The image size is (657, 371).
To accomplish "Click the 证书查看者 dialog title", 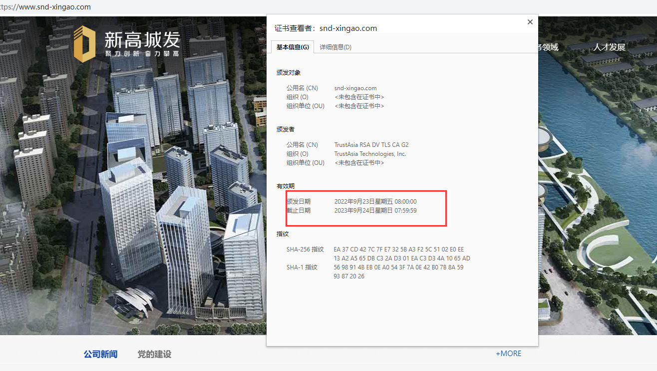I will tap(326, 28).
